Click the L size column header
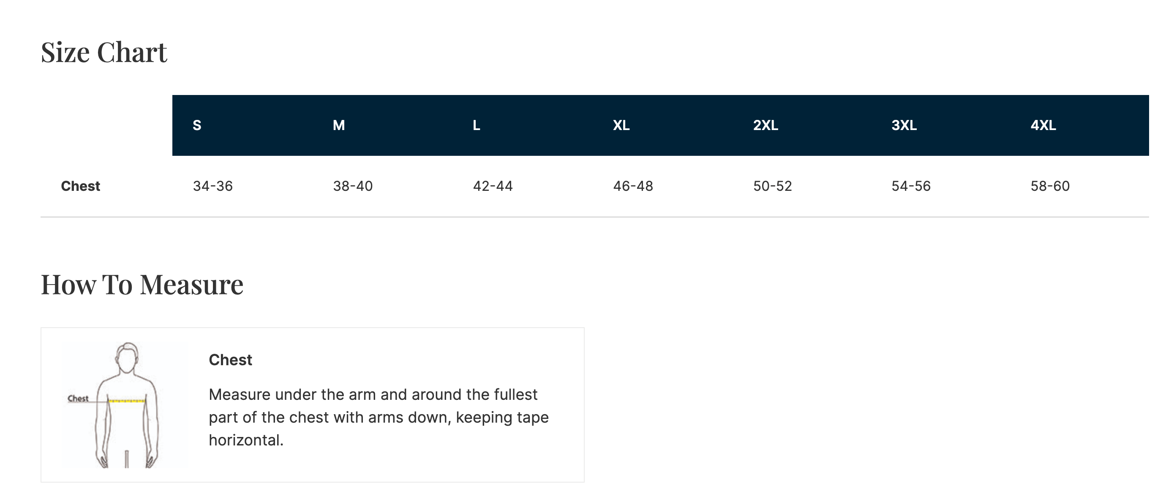 point(476,125)
